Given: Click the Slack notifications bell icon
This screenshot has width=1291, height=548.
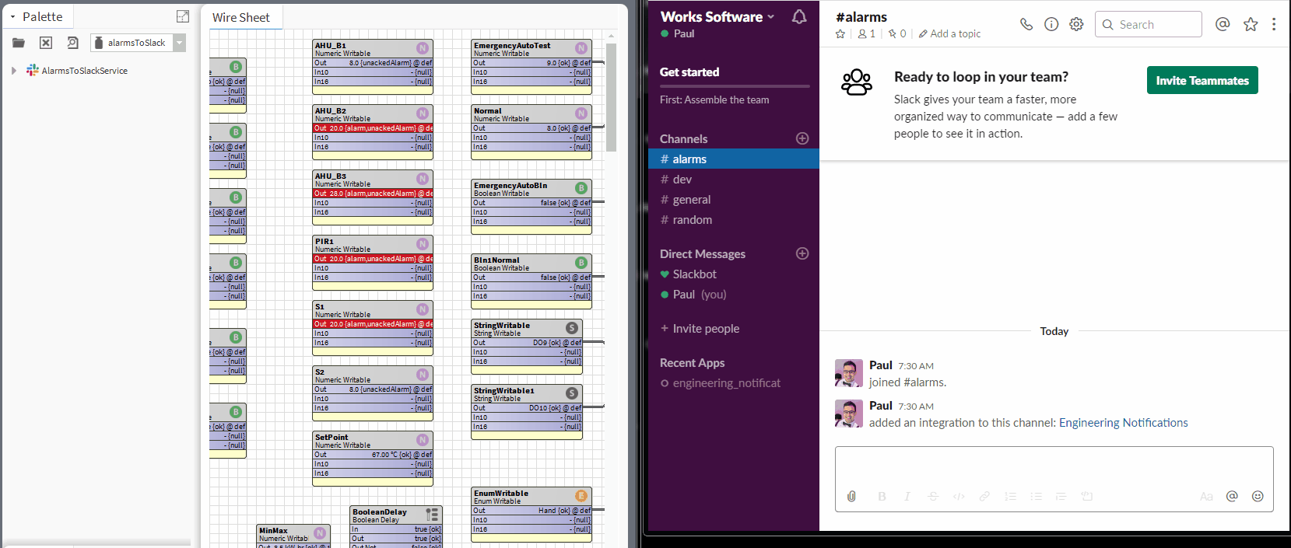Looking at the screenshot, I should tap(799, 16).
